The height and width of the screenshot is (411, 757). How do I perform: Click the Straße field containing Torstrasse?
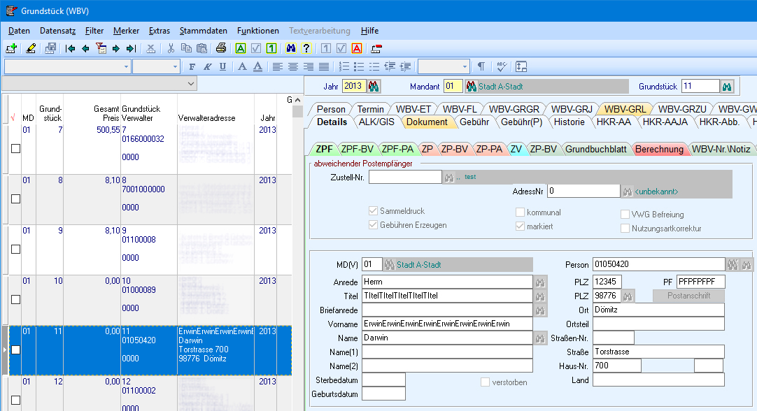point(658,352)
